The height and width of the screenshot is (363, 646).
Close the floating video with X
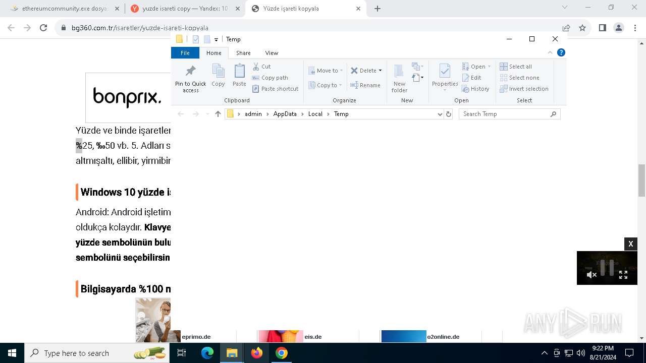(631, 244)
